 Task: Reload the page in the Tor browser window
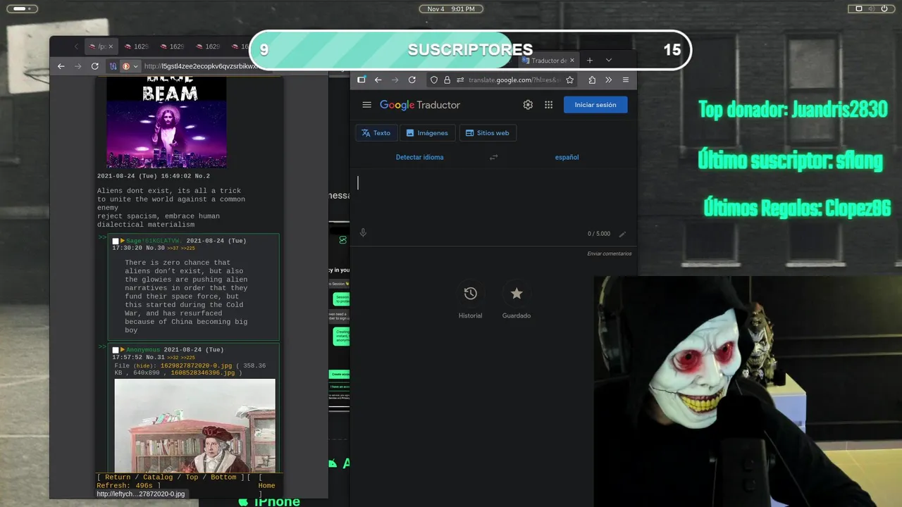tap(95, 66)
